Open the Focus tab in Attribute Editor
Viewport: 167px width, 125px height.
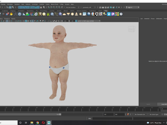tap(153, 18)
